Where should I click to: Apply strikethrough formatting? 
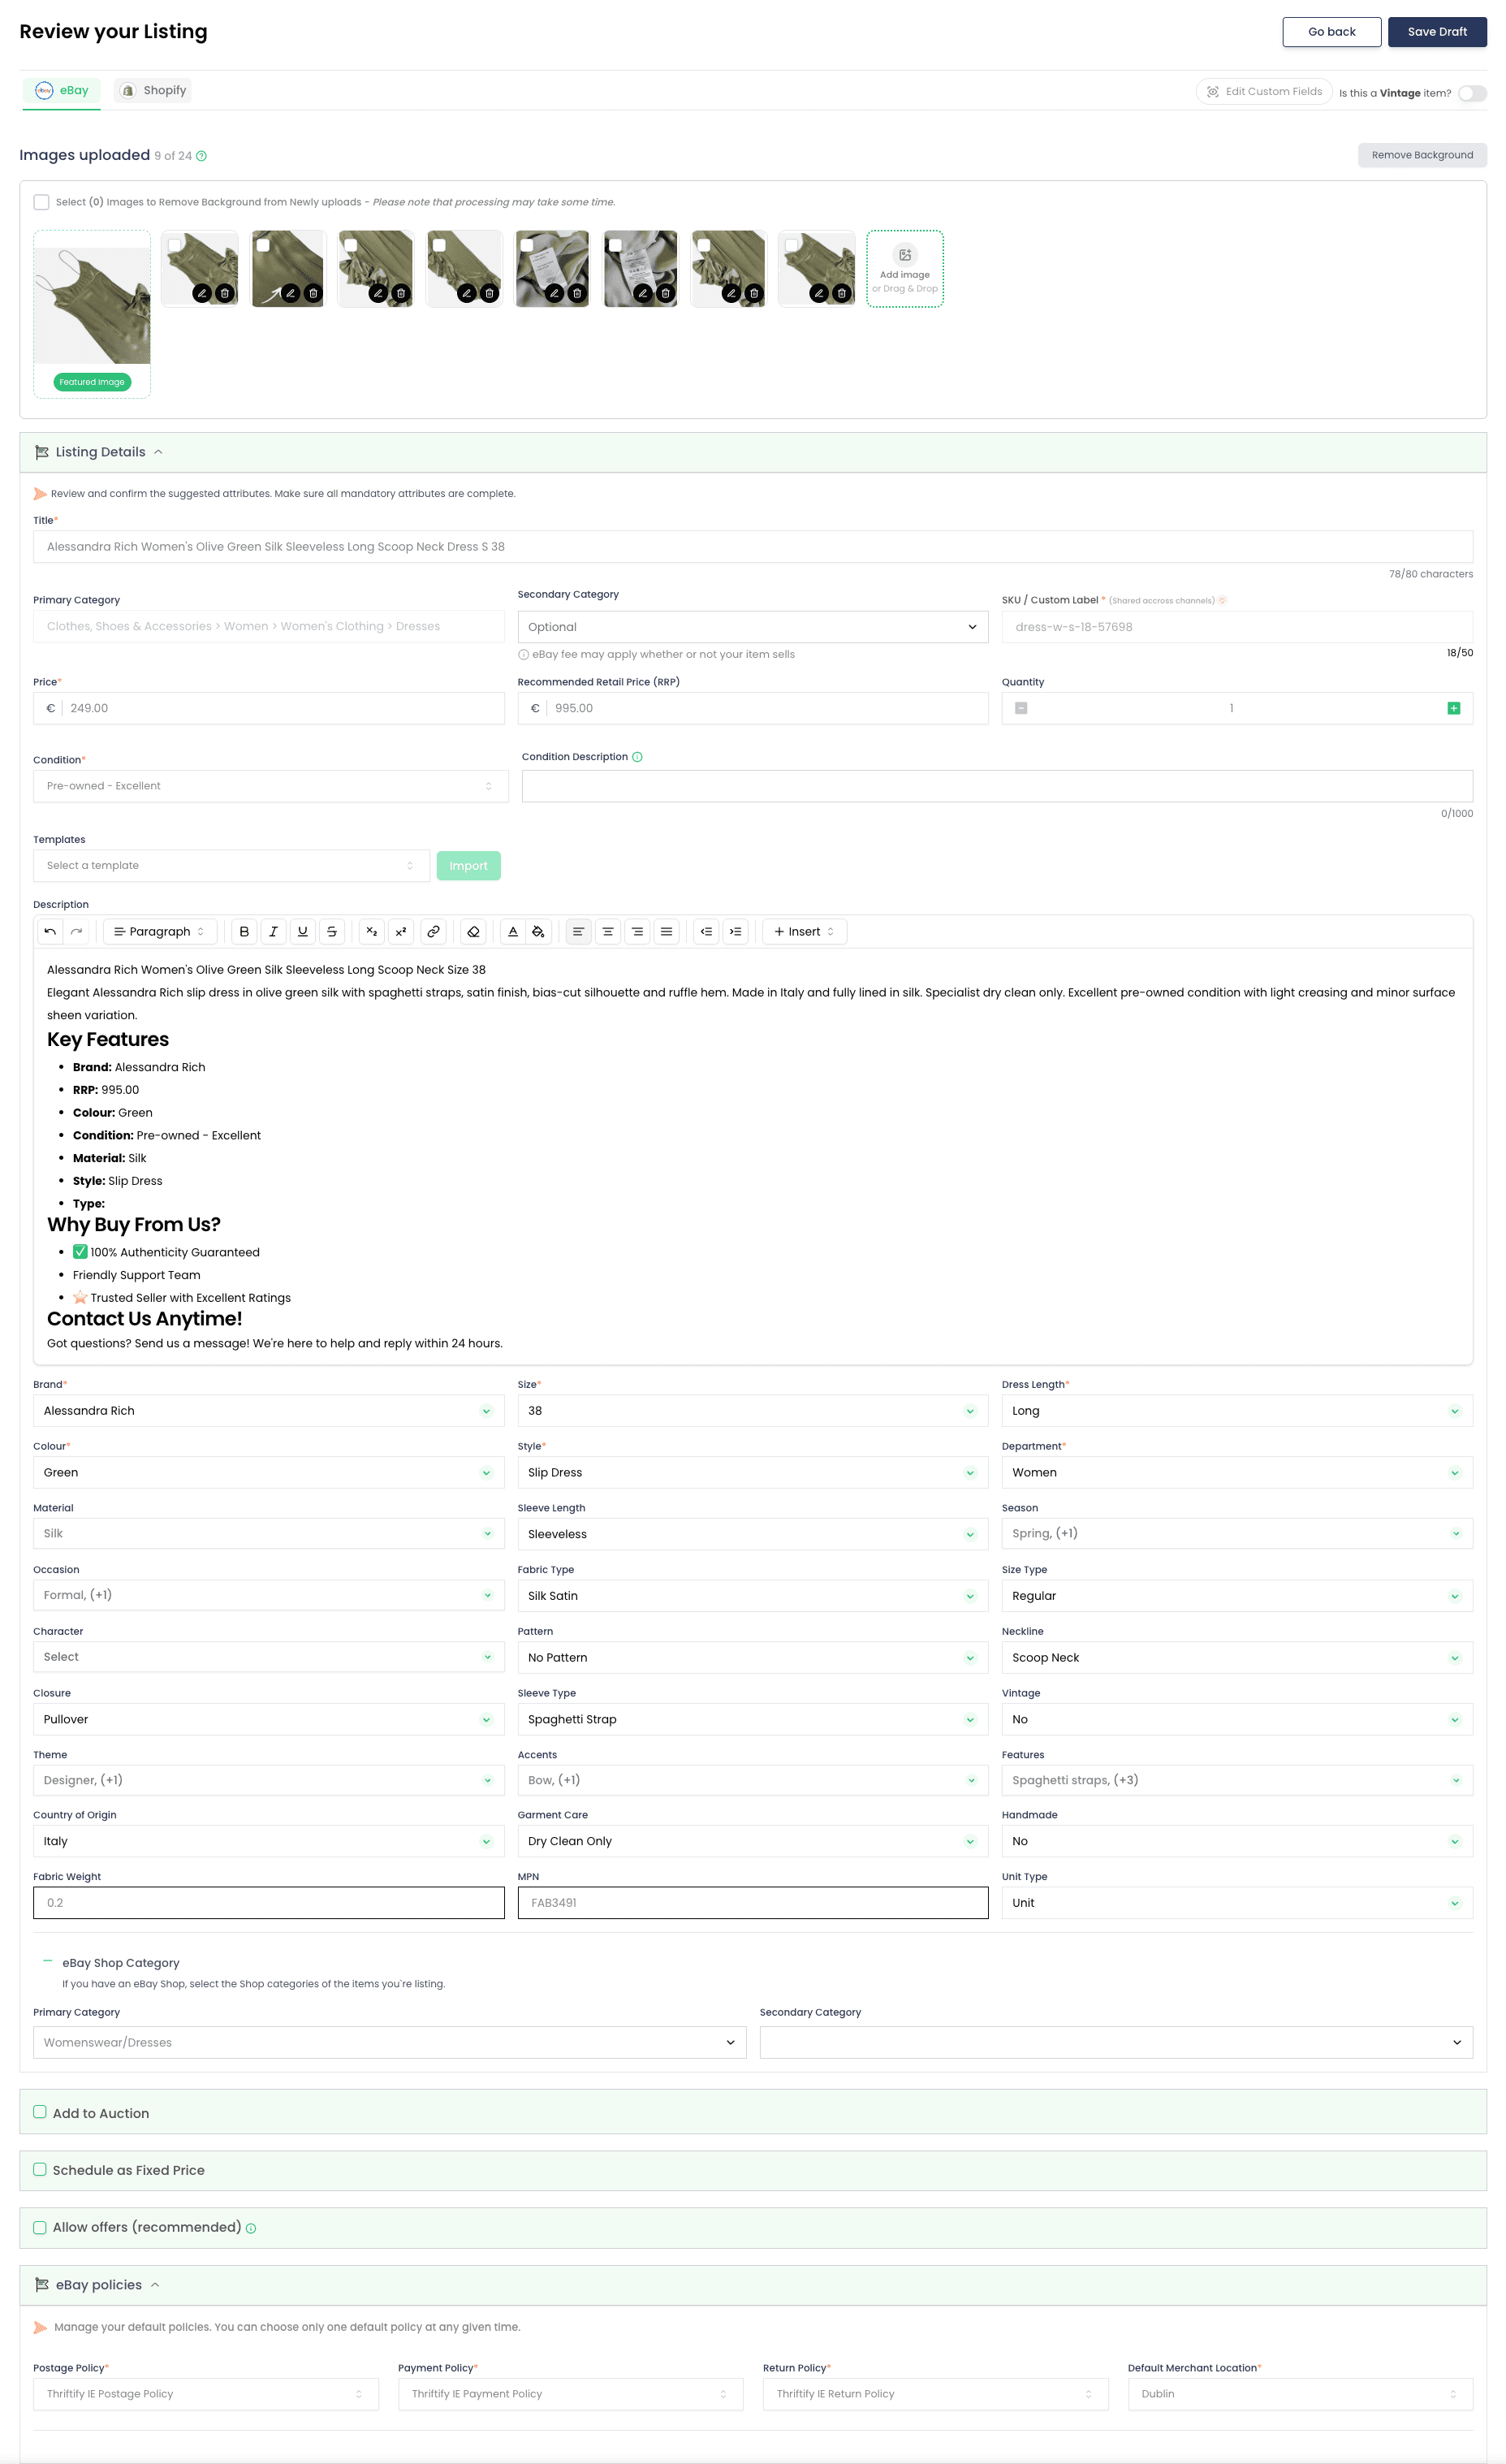(x=332, y=931)
